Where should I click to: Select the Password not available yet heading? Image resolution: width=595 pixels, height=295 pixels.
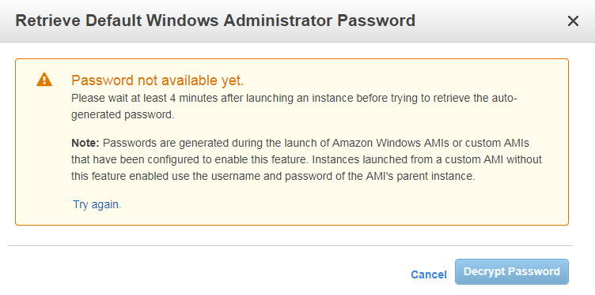coord(157,80)
